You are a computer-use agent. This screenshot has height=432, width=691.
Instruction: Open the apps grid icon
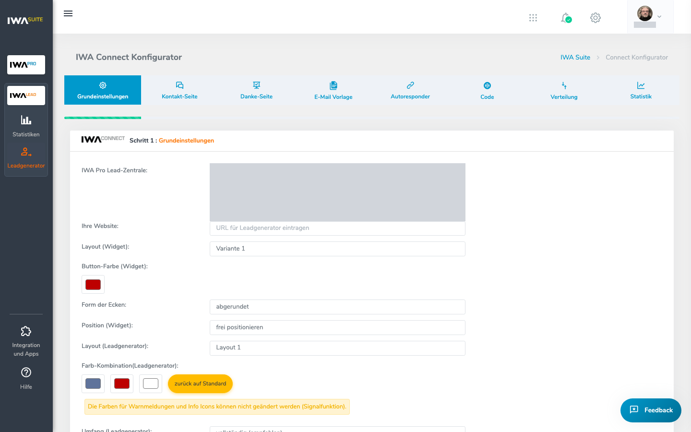tap(533, 18)
